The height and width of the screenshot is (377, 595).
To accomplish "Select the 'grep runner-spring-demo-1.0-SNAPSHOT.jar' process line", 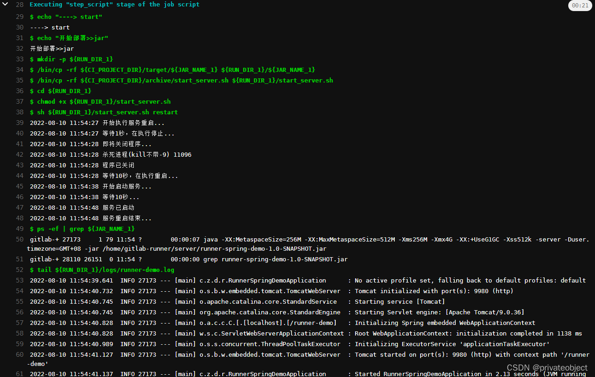I will pos(189,259).
